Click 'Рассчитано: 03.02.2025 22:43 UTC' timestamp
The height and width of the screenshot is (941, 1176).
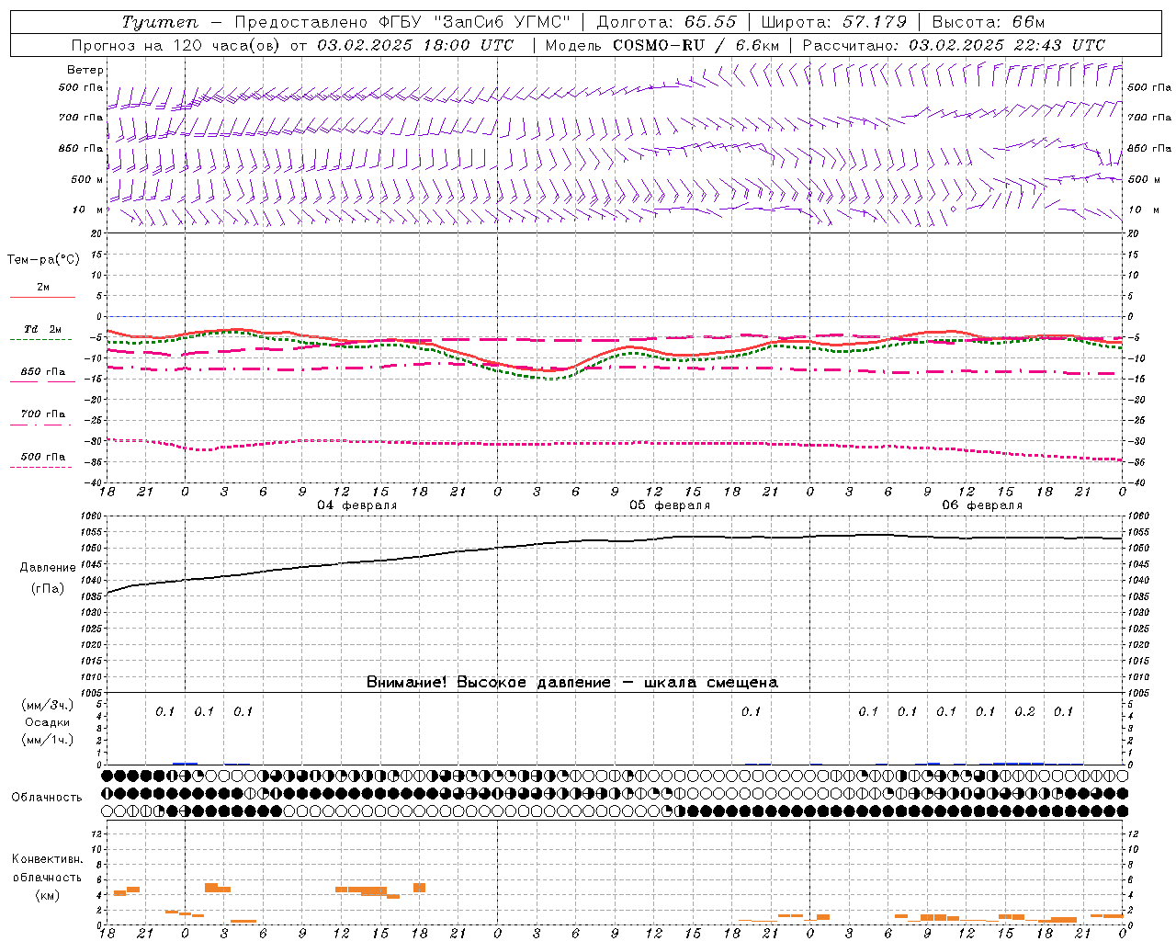[954, 45]
